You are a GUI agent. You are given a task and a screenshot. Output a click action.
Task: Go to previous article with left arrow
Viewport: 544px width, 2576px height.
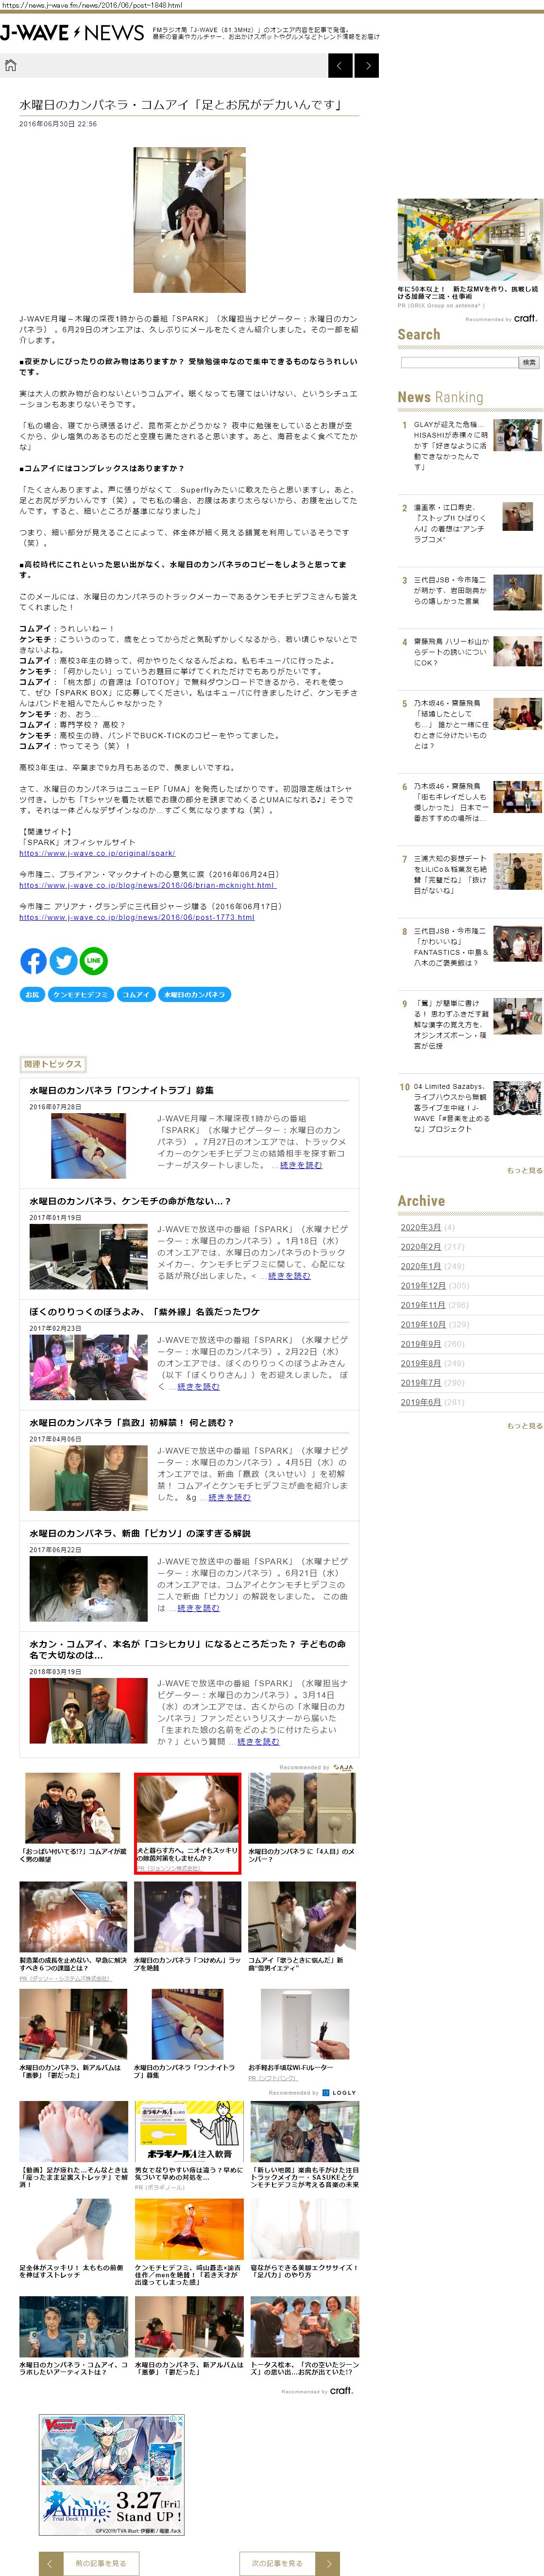pyautogui.click(x=341, y=66)
